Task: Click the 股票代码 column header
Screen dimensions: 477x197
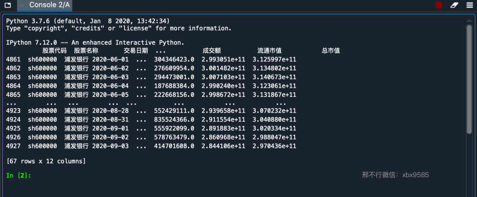Action: tap(54, 50)
